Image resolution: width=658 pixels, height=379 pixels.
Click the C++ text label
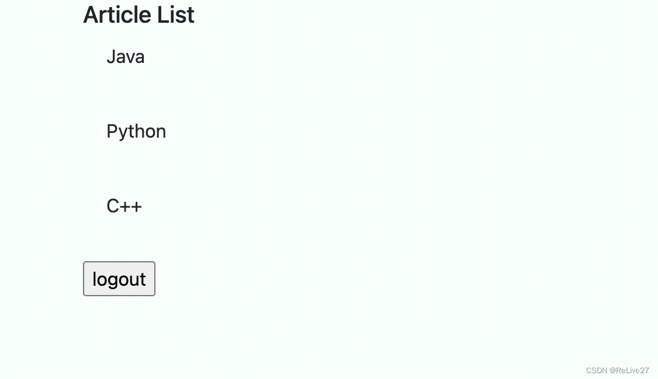point(124,206)
